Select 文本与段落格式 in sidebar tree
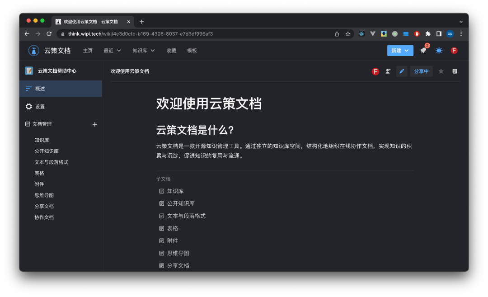This screenshot has width=488, height=297. 52,162
